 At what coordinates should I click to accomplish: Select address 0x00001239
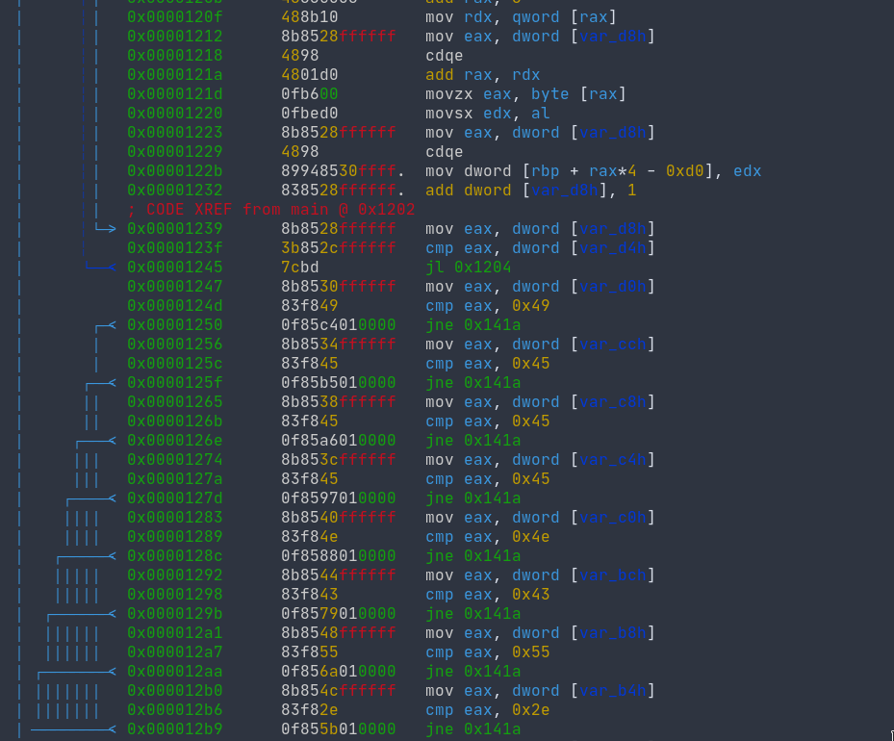[174, 229]
